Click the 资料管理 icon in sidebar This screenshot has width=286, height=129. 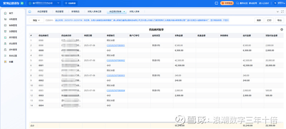pos(5,49)
